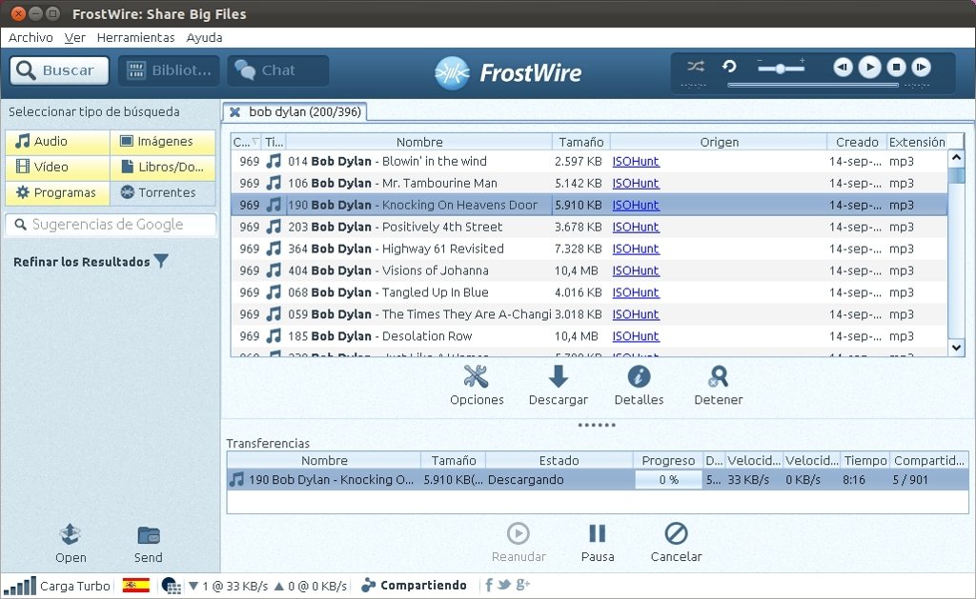This screenshot has width=976, height=599.
Task: Click the previous track button
Action: point(843,67)
